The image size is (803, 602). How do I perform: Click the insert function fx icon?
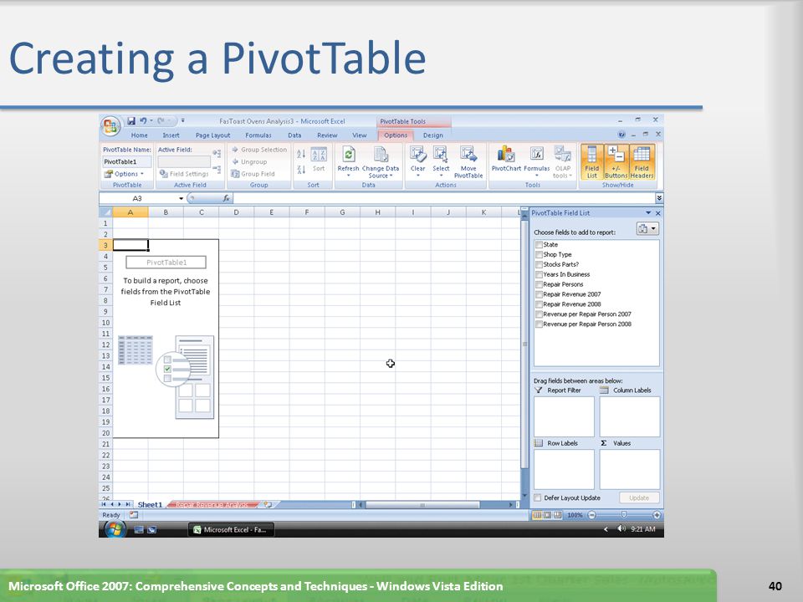click(226, 198)
